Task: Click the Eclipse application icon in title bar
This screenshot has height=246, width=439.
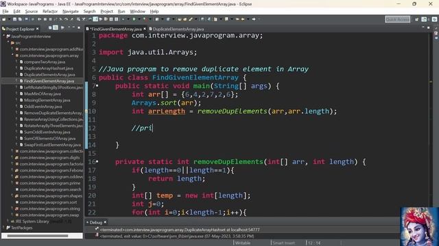Action: pyautogui.click(x=3, y=3)
